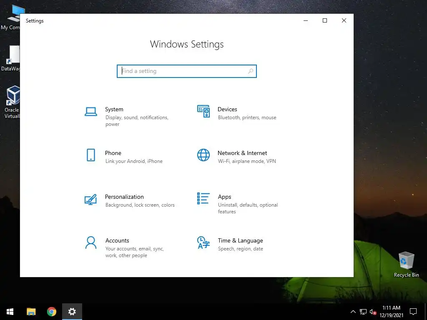This screenshot has width=427, height=320.
Task: Click 'Link your Android, iPhone' description
Action: (134, 161)
